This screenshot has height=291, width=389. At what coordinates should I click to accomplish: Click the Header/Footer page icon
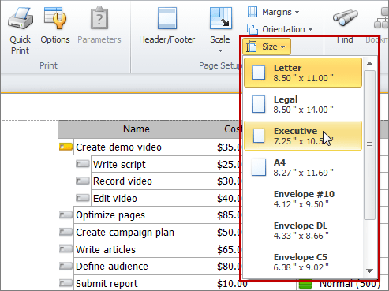point(167,18)
